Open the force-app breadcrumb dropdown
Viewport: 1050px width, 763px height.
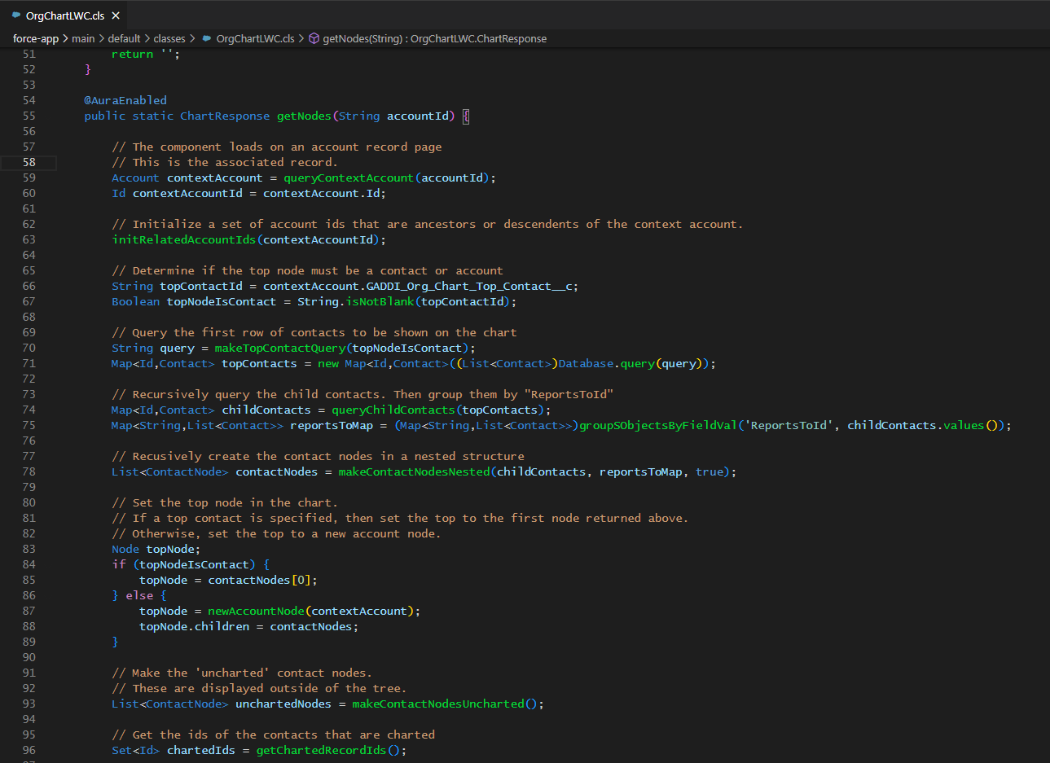coord(36,38)
